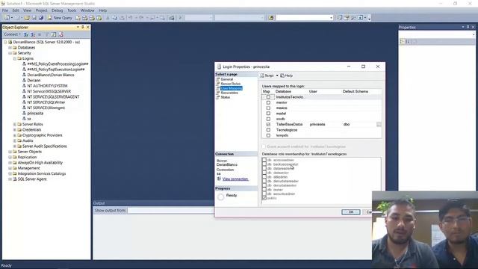Click the ellipsis button in TallerBaseDatos schema cell
This screenshot has height=269, width=478.
tap(379, 125)
